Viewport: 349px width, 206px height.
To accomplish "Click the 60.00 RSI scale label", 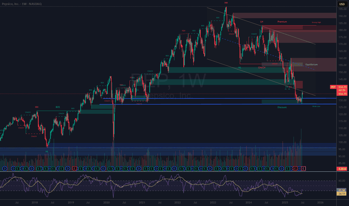I will 342,181.
